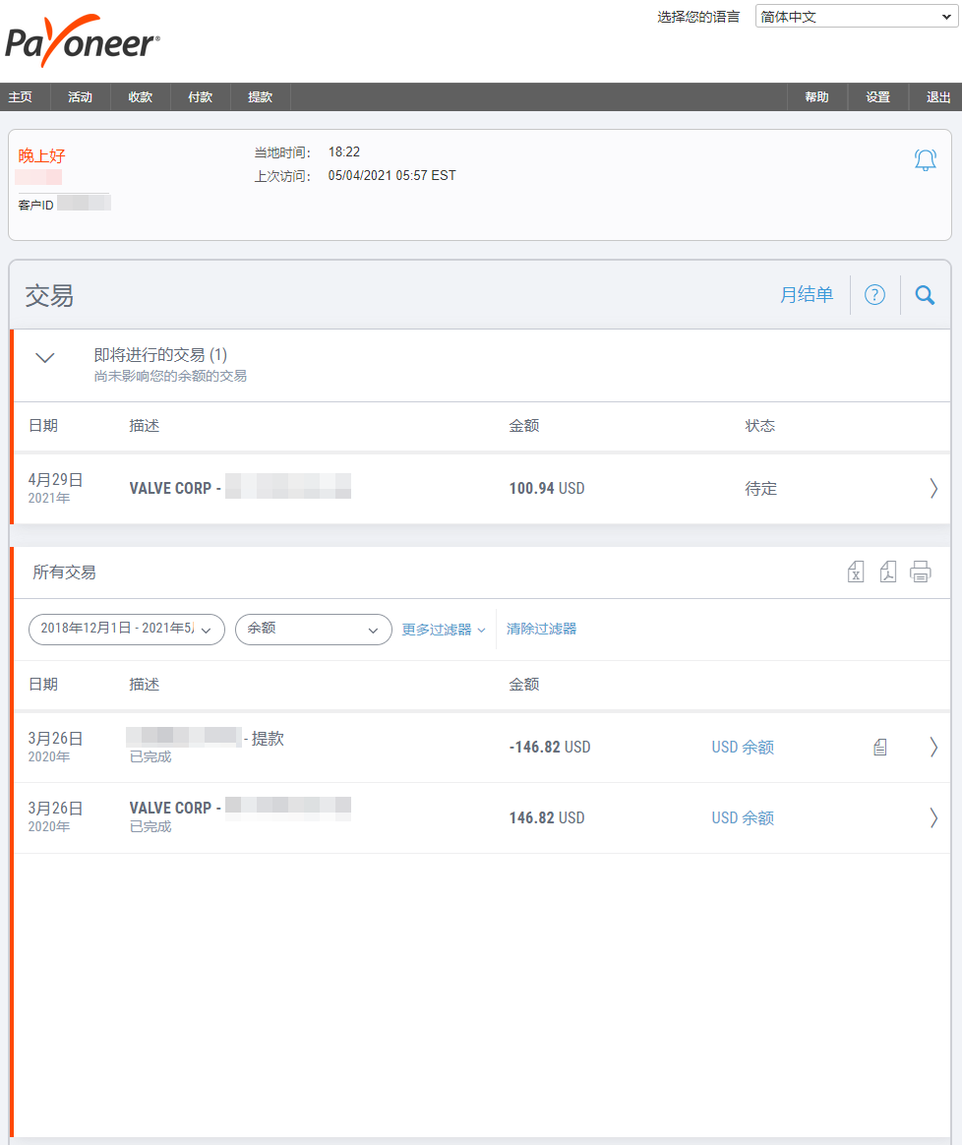Click the printer icon
The image size is (962, 1145).
pos(920,572)
